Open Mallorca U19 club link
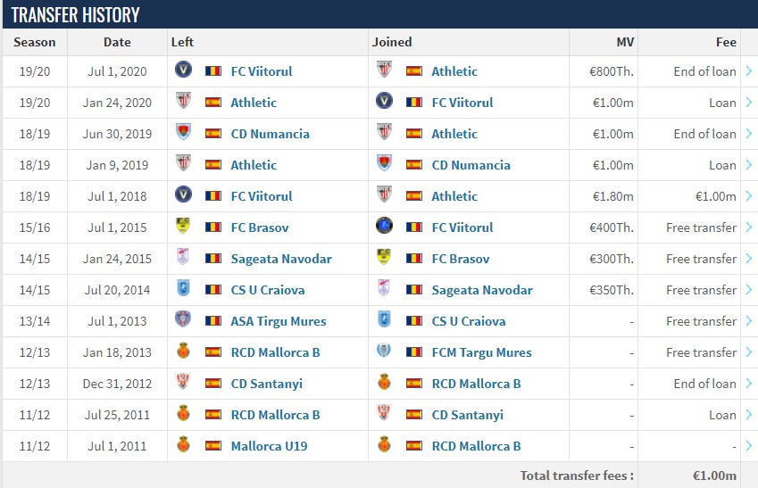 [x=269, y=446]
